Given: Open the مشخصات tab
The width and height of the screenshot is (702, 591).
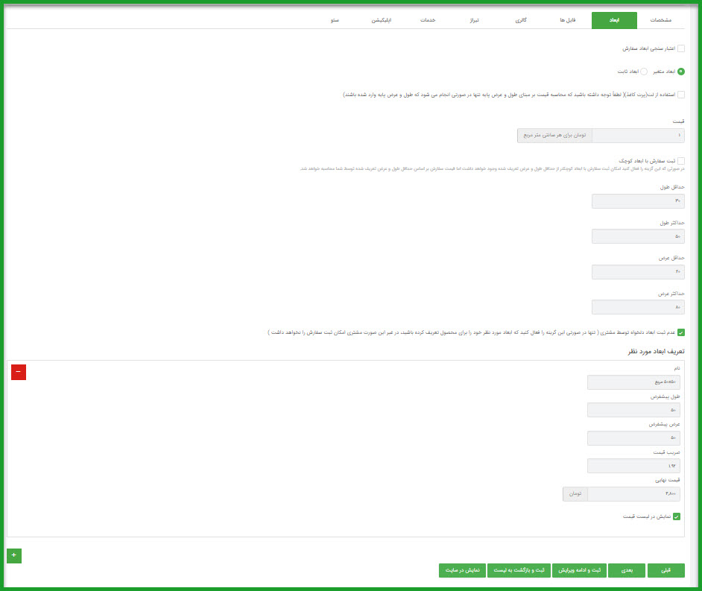Looking at the screenshot, I should pos(660,21).
